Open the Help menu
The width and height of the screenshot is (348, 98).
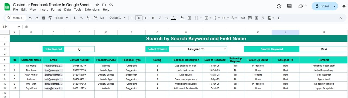point(106,10)
